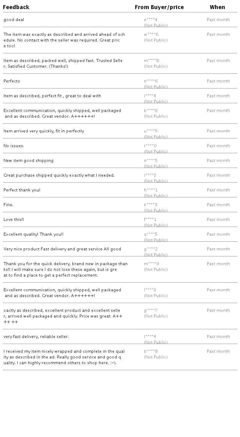Viewport: 240px width, 437px height.
Task: Open buyer q****5 profile
Action: [151, 234]
